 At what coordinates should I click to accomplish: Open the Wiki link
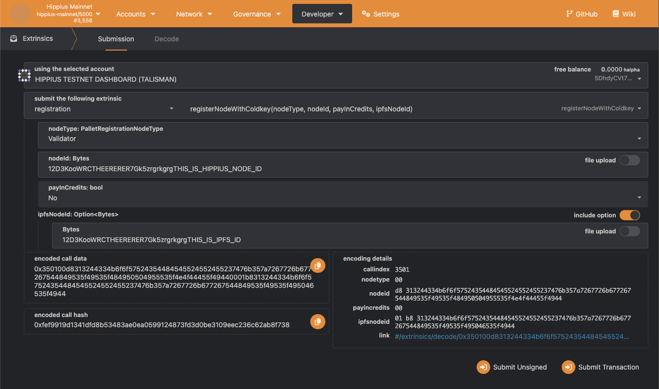[624, 14]
